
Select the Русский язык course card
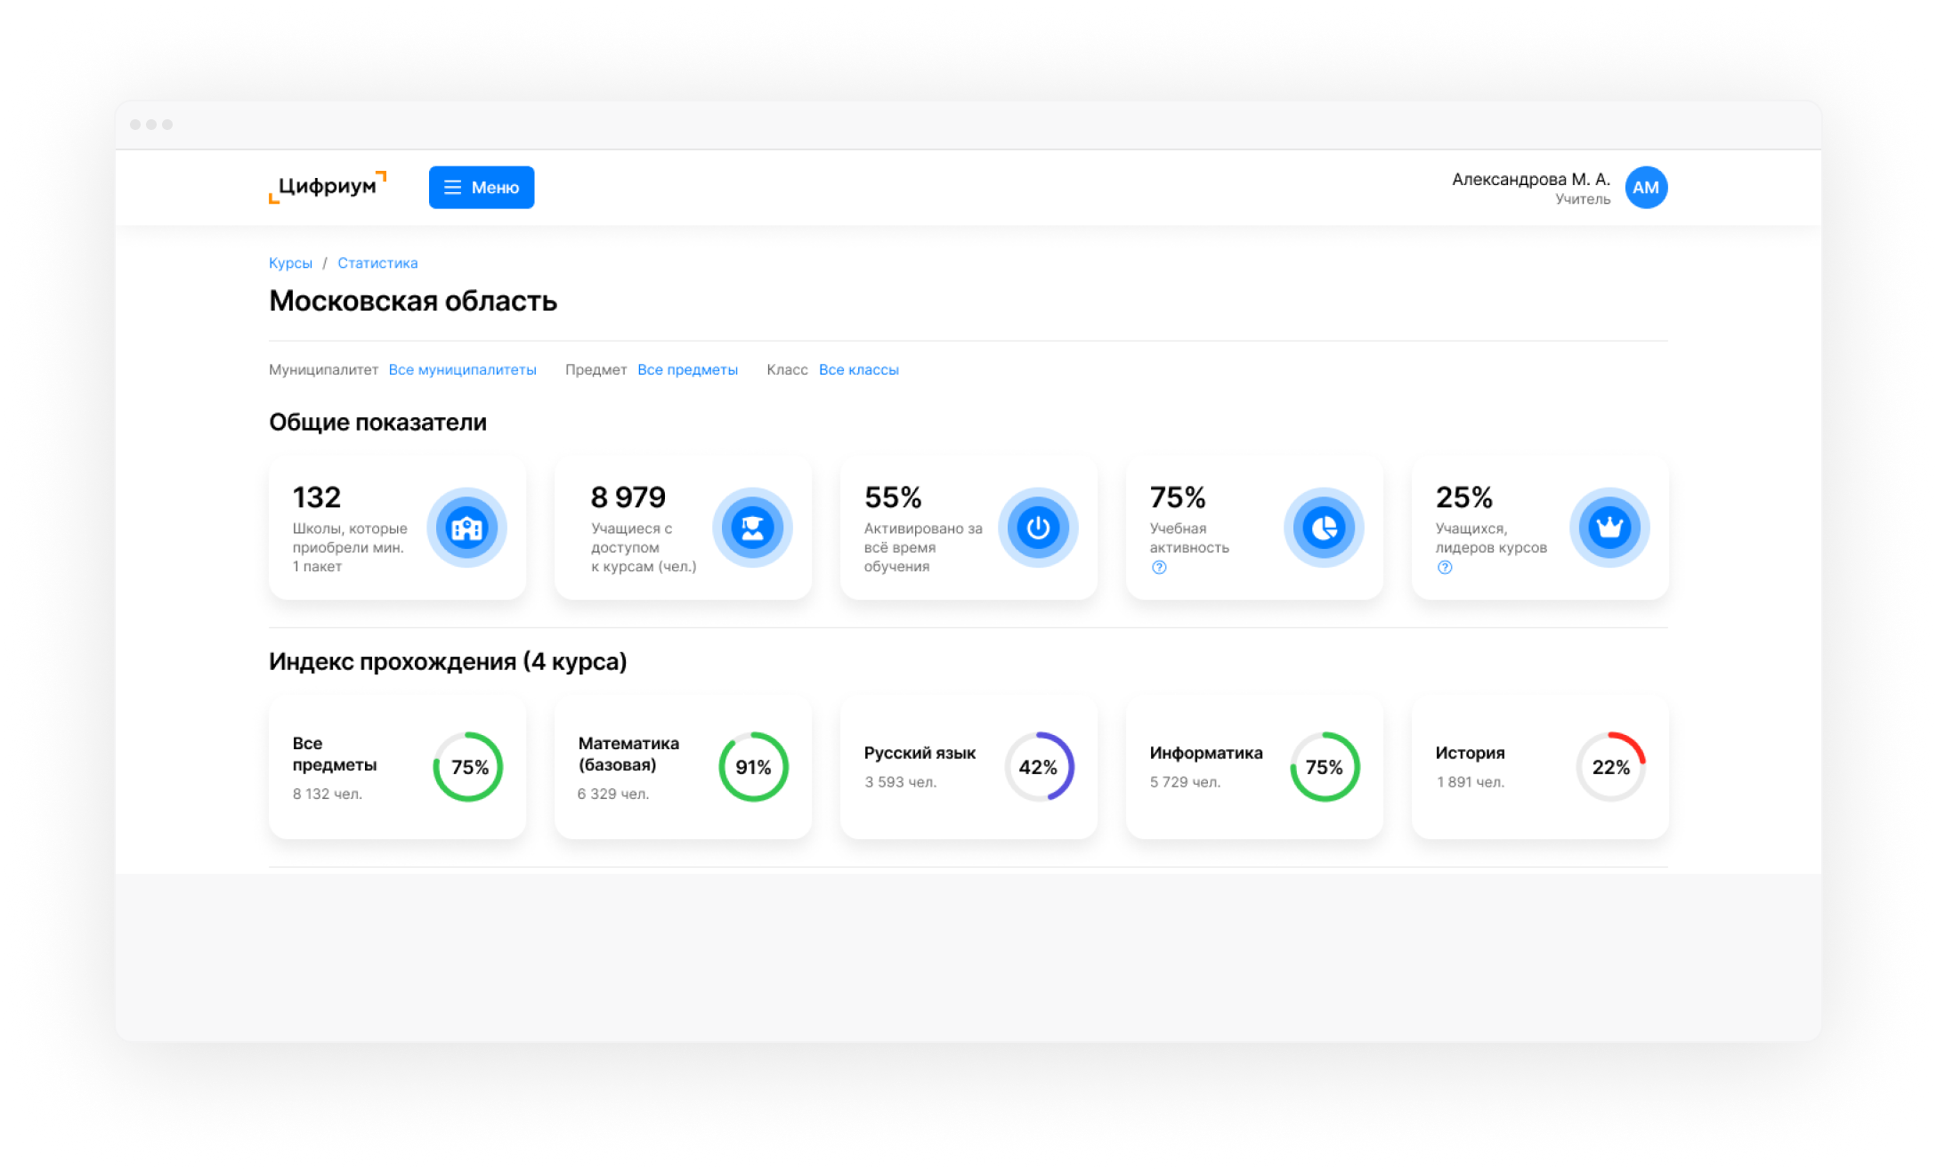(x=968, y=767)
